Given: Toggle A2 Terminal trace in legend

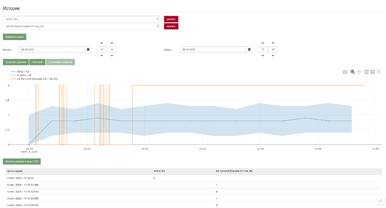Looking at the screenshot, I should [x=34, y=79].
